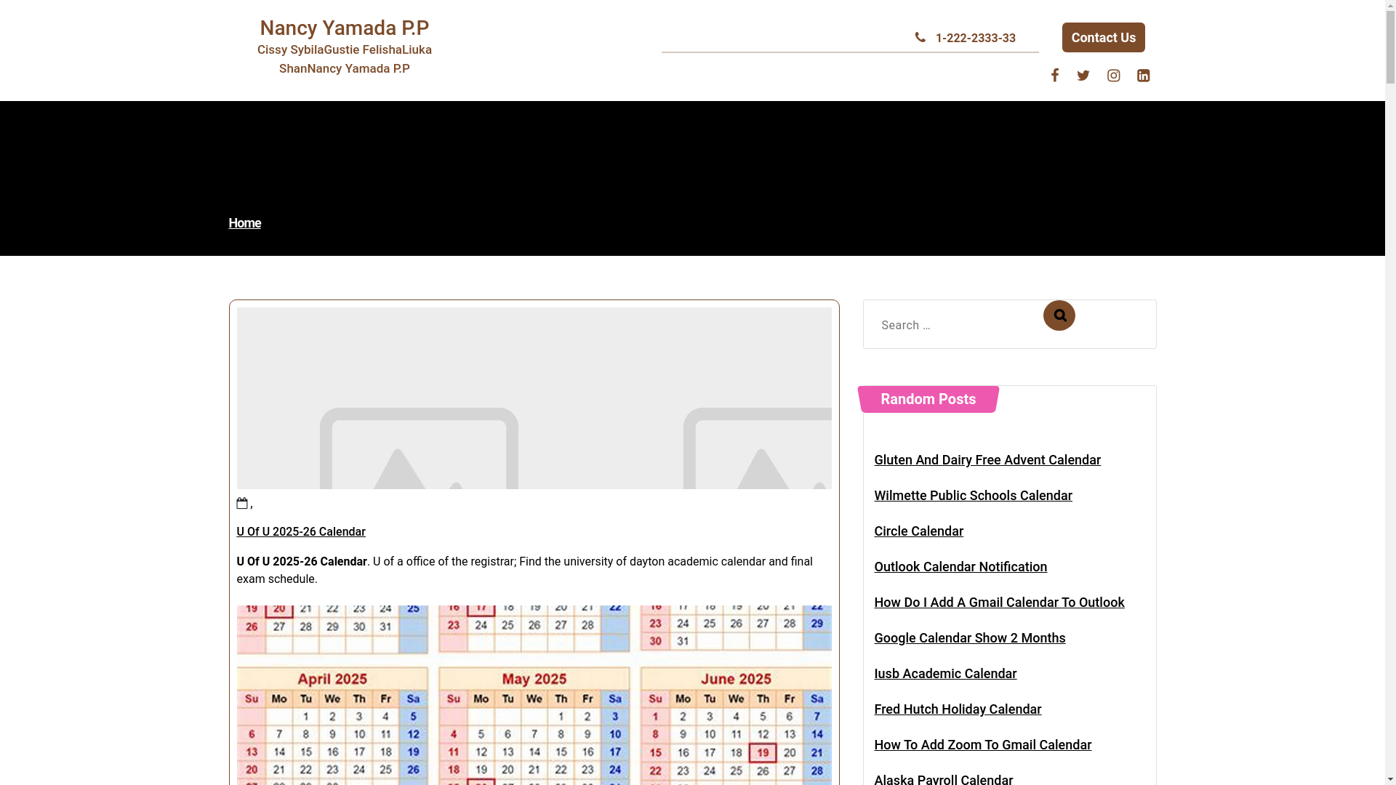Open Fred Hutch Holiday Calendar link
Viewport: 1396px width, 785px height.
958,709
